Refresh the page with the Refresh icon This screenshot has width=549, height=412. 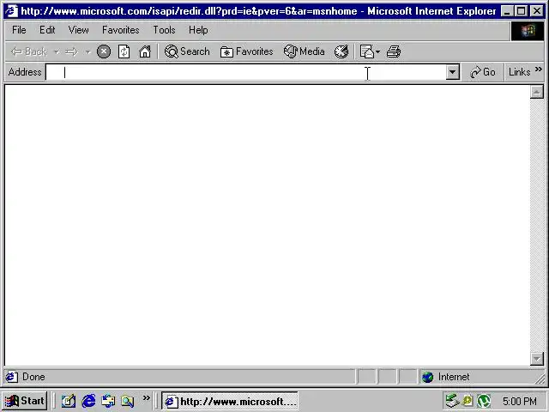124,51
